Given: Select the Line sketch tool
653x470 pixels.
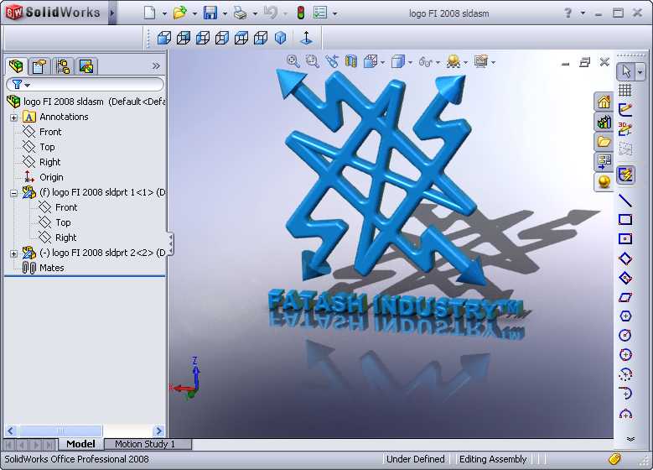Looking at the screenshot, I should [625, 201].
